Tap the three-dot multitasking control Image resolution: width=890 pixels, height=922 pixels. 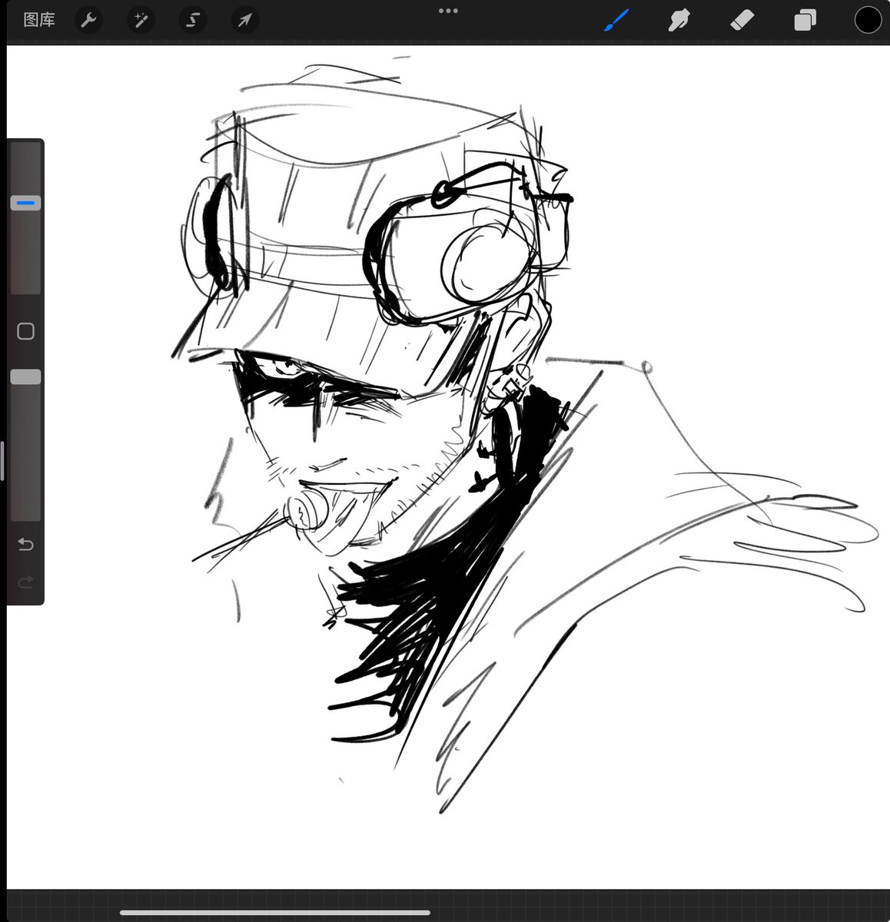click(x=448, y=11)
